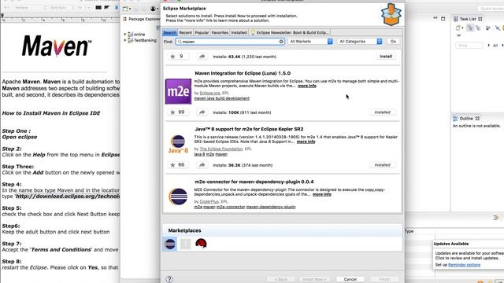This screenshot has height=283, width=504.
Task: Click the Outline view icon
Action: pyautogui.click(x=455, y=119)
